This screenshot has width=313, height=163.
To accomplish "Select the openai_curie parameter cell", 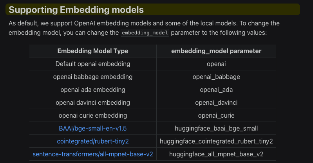I will 216,115.
